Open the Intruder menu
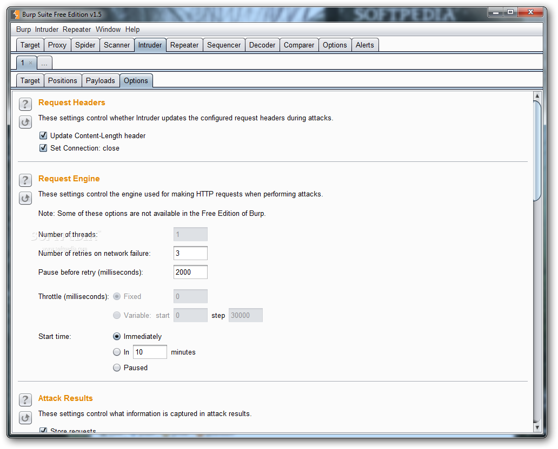 pyautogui.click(x=46, y=30)
